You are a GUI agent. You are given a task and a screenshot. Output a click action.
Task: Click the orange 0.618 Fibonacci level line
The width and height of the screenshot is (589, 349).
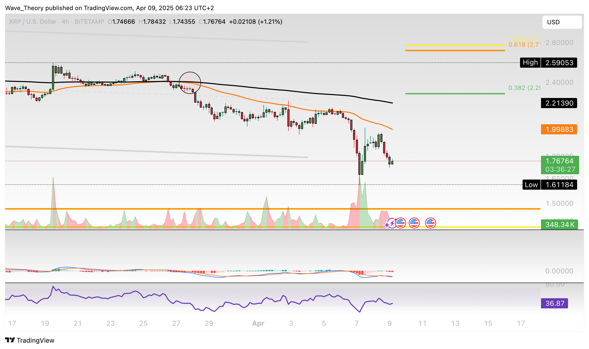coord(455,51)
